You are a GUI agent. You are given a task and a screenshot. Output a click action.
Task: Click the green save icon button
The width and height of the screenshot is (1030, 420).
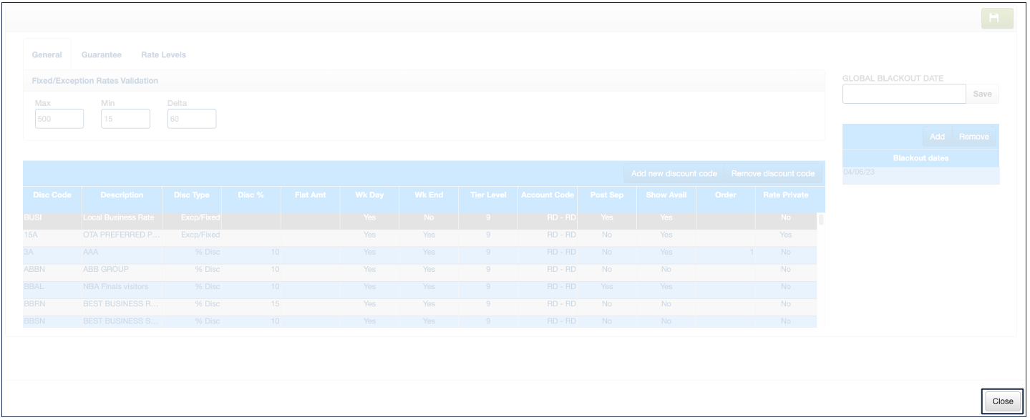tap(997, 19)
